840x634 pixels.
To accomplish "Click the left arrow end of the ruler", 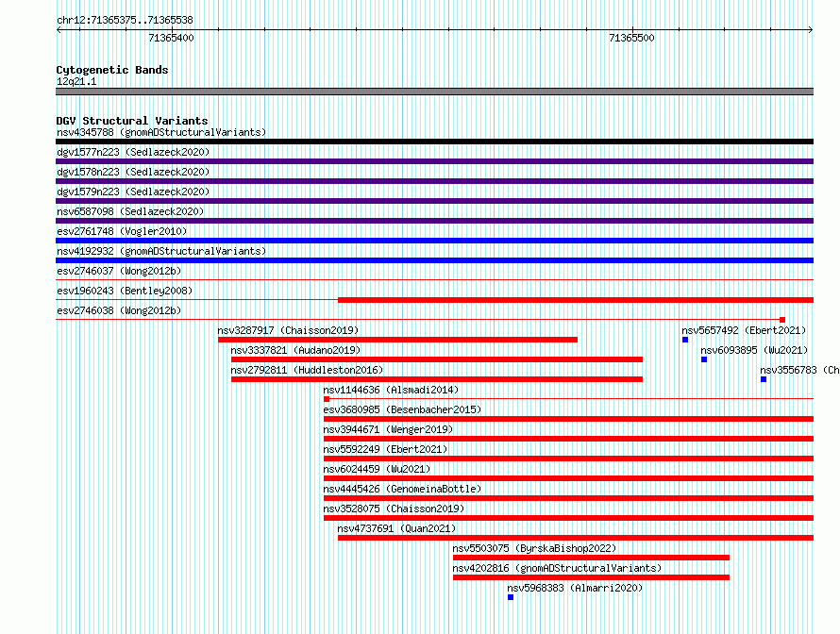I will tap(59, 30).
